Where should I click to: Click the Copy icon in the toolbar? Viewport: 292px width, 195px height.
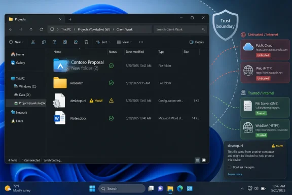(44, 42)
